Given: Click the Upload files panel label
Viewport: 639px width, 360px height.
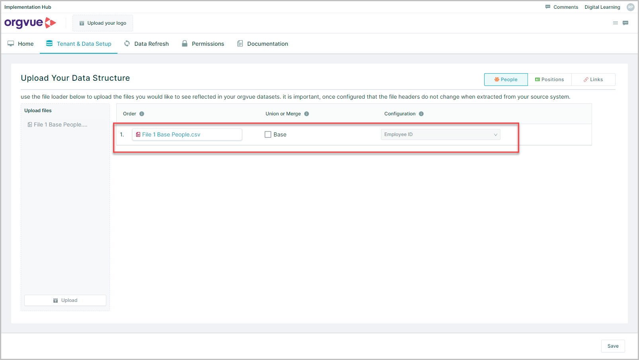Looking at the screenshot, I should (38, 111).
